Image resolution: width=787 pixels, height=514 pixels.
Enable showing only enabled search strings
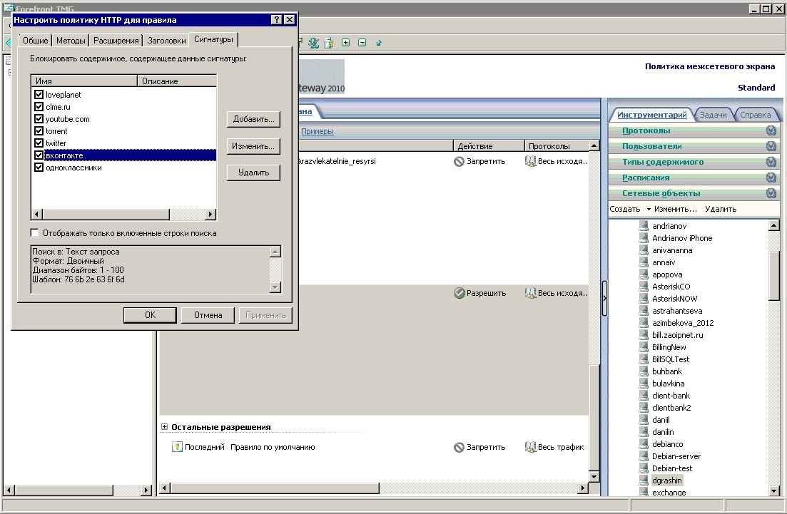pos(35,233)
